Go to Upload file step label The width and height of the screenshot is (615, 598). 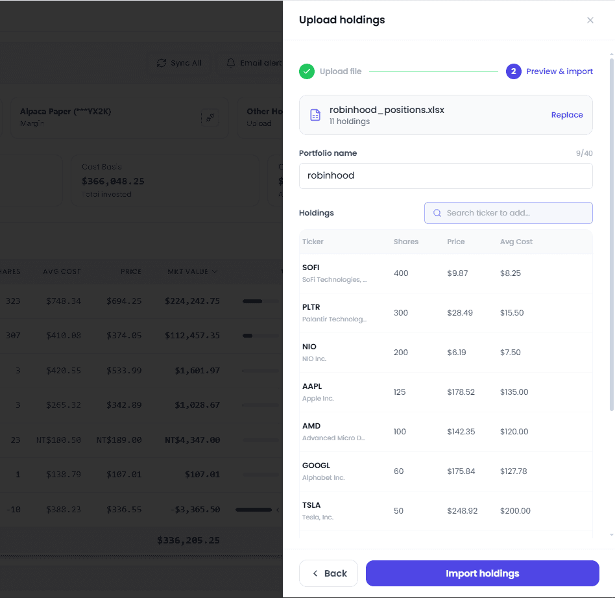click(x=341, y=71)
